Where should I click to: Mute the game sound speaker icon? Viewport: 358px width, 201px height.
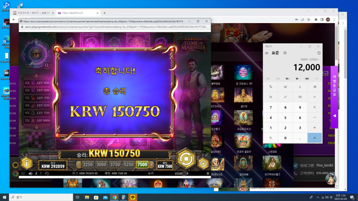30,174
